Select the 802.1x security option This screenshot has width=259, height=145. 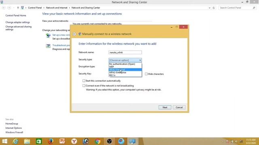[125, 75]
